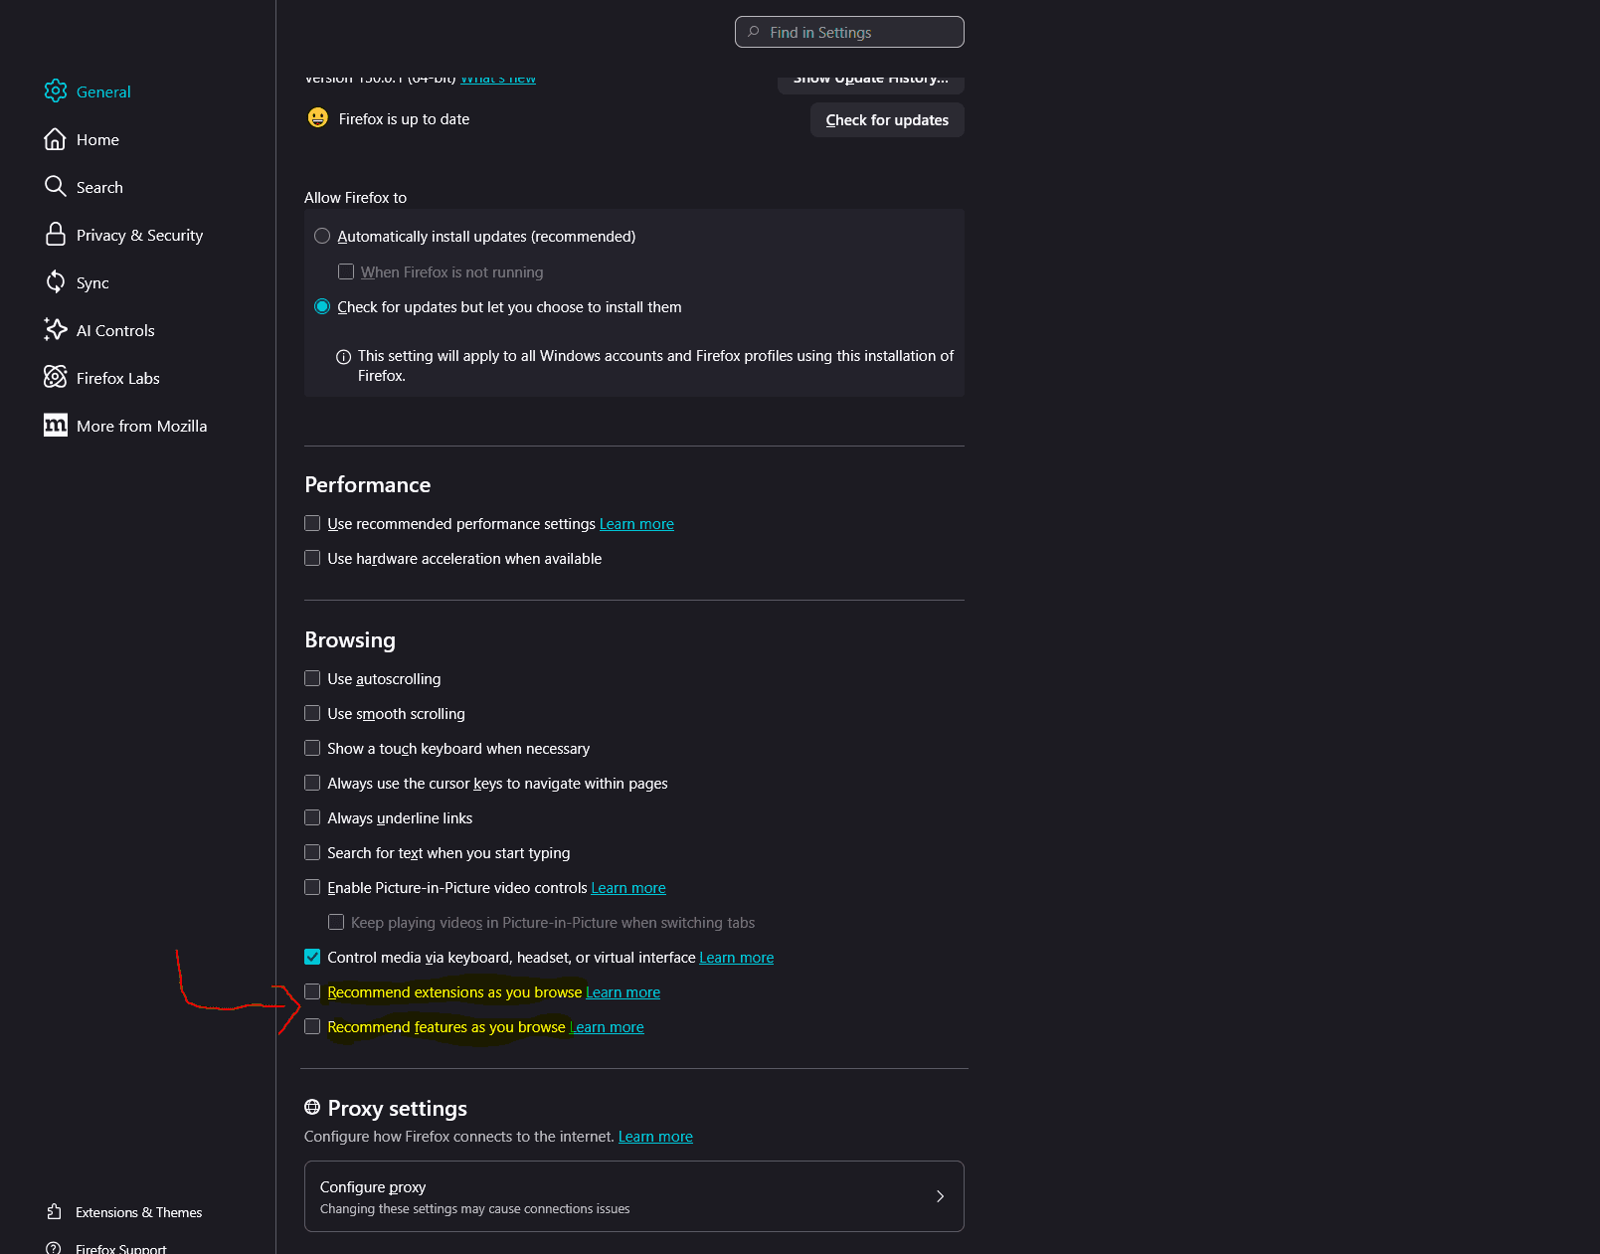Image resolution: width=1600 pixels, height=1254 pixels.
Task: Click the magnifier icon in Find in Settings
Action: coord(754,32)
